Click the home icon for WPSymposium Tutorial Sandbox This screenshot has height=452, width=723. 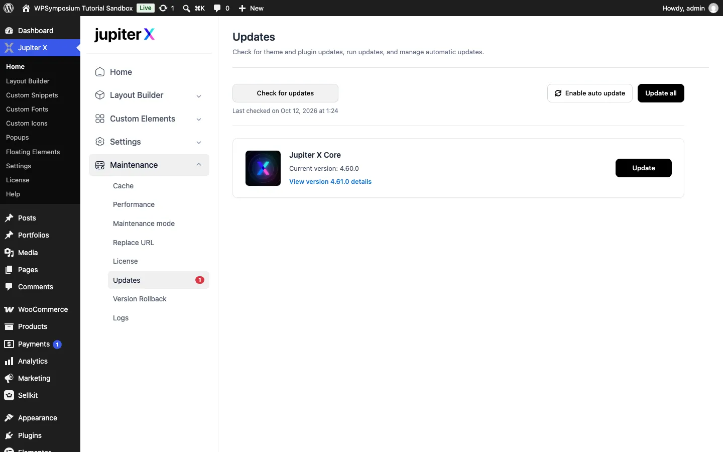pos(26,8)
